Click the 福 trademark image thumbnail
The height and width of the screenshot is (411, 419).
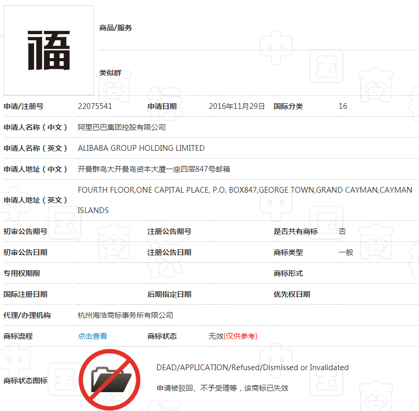tap(49, 50)
